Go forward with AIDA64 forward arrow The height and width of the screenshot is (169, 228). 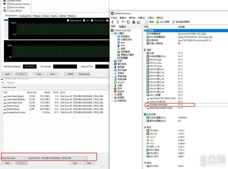coord(117,22)
